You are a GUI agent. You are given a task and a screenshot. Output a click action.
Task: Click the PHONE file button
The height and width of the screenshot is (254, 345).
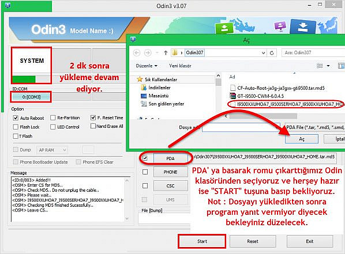point(170,172)
